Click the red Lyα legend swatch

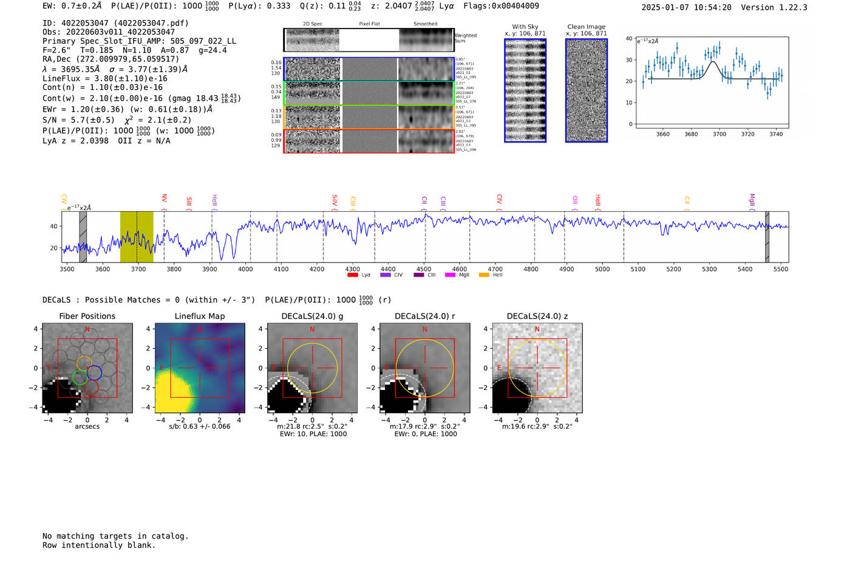[x=353, y=275]
